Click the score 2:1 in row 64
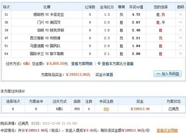Image resolution: width=186 pixels, height=133 pixels. click(107, 54)
